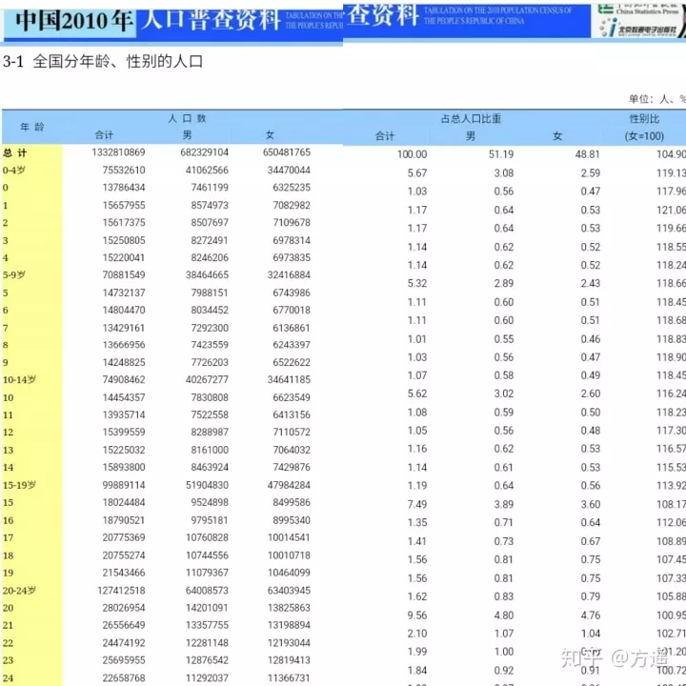Image resolution: width=686 pixels, height=686 pixels.
Task: Click the cell 64008573
Action: coord(207,590)
